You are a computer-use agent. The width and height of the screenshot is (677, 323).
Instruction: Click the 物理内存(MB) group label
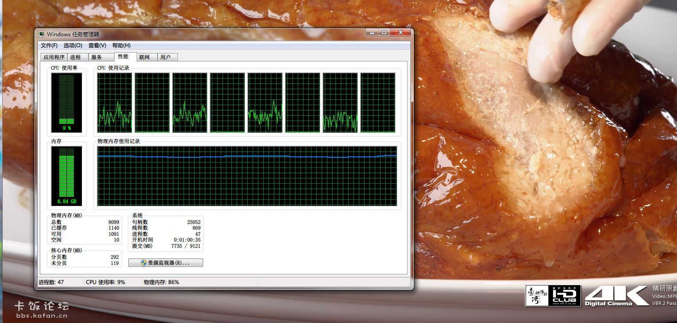tap(66, 215)
